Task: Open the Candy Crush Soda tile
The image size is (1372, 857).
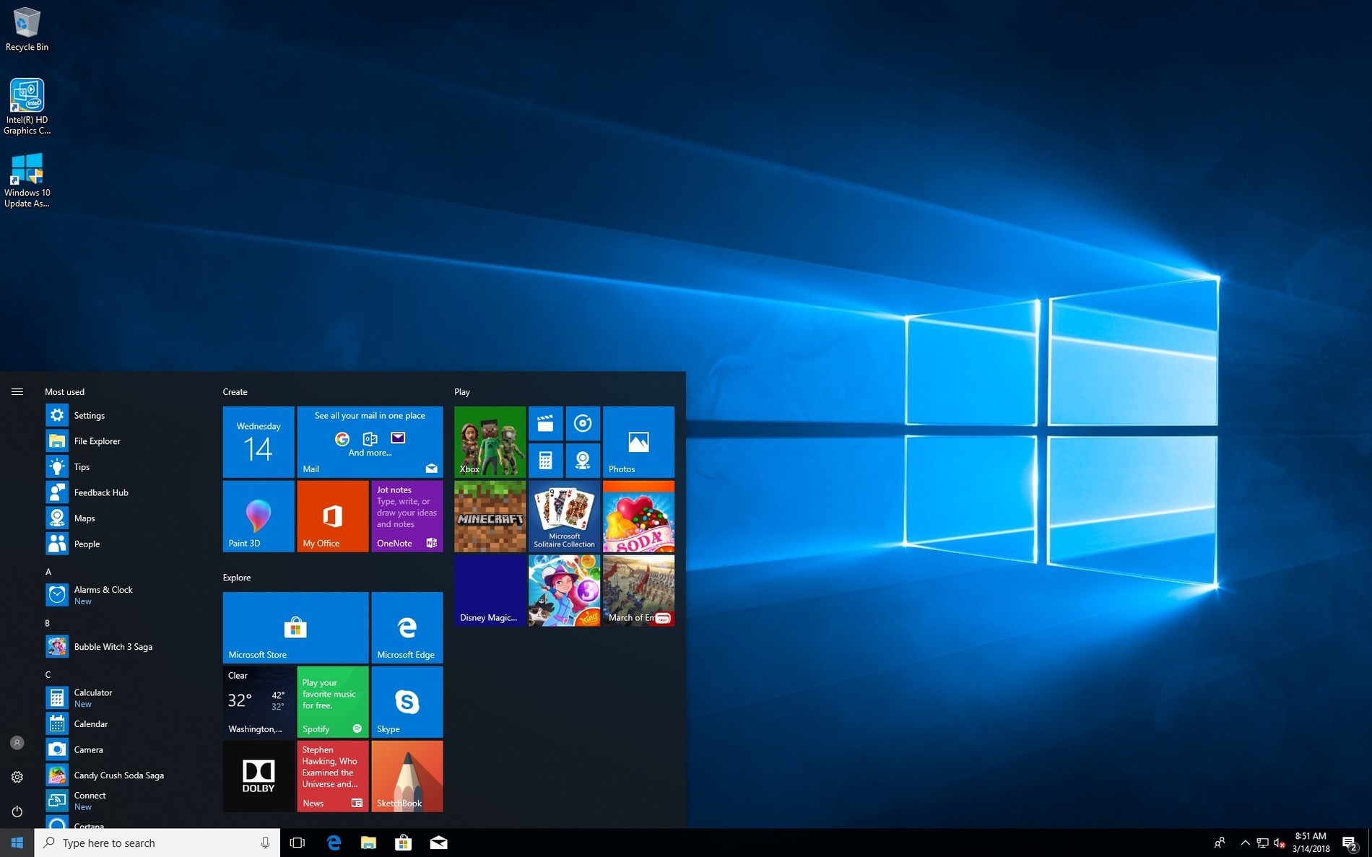Action: click(638, 516)
